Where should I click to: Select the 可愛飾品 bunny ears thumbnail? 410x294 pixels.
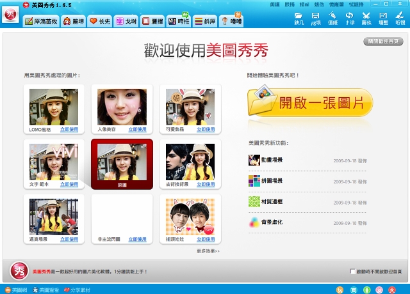coord(190,107)
